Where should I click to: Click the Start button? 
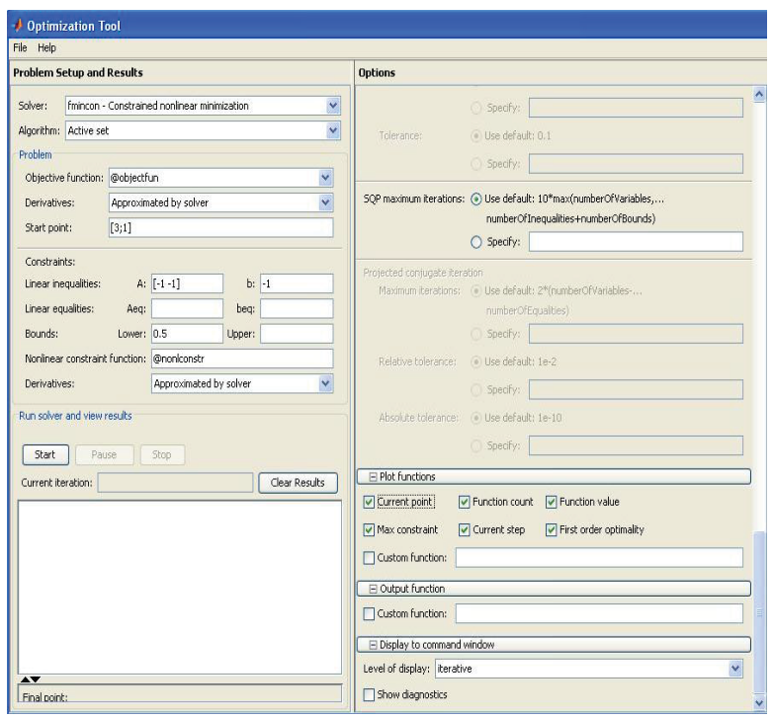pyautogui.click(x=45, y=454)
